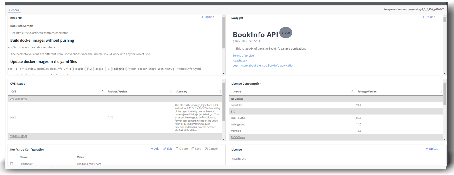454x175 pixels.
Task: Upload a Swagger definition file
Action: (428, 17)
